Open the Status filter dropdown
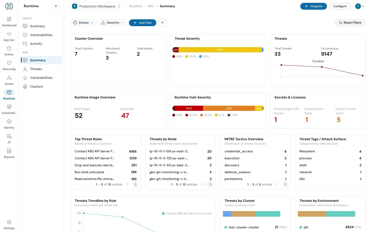Image resolution: width=372 pixels, height=232 pixels. 83,23
